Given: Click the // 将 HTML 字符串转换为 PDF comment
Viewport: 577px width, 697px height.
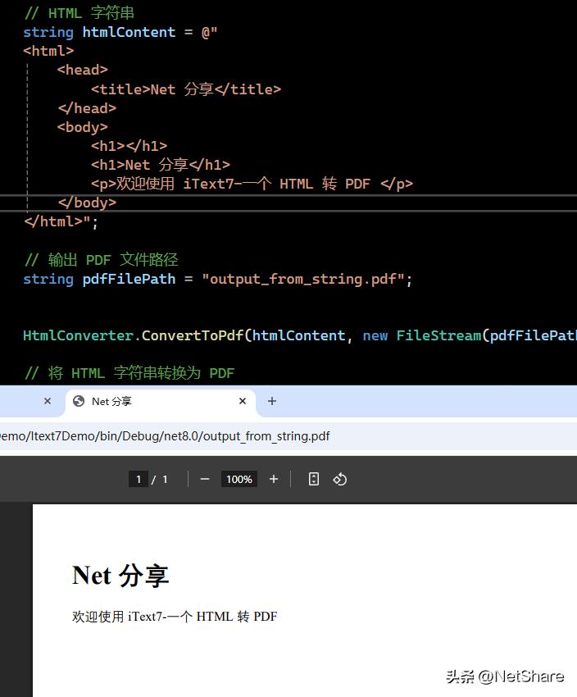Looking at the screenshot, I should point(129,373).
